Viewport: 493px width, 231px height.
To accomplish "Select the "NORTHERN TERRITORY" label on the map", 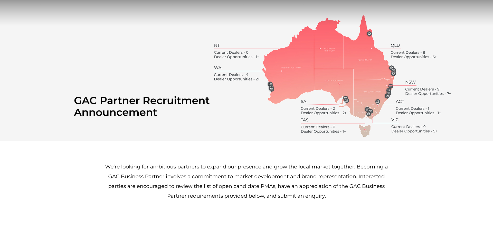I will click(329, 50).
